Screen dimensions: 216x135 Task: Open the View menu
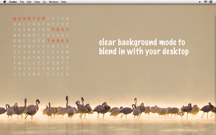37,2
